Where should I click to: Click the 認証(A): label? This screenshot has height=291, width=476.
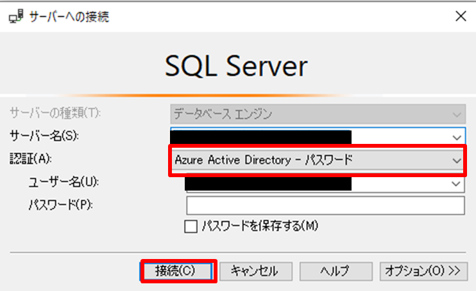point(31,159)
